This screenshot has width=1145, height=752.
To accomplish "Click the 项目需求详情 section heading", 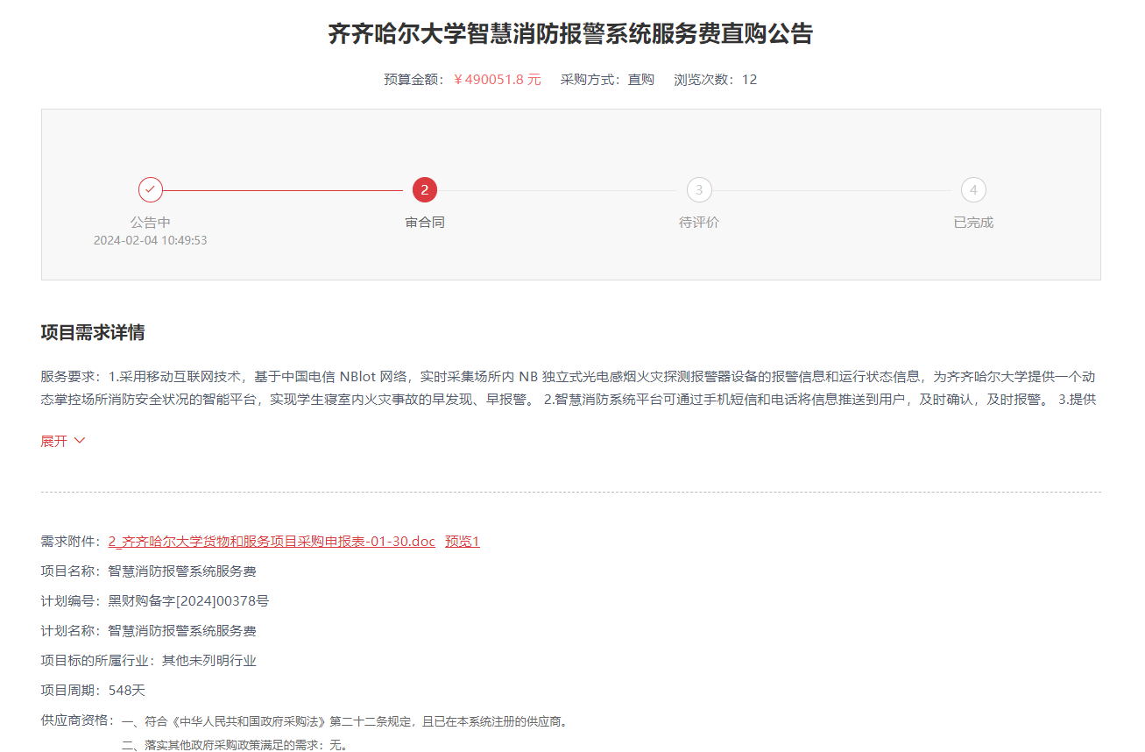I will tap(93, 332).
